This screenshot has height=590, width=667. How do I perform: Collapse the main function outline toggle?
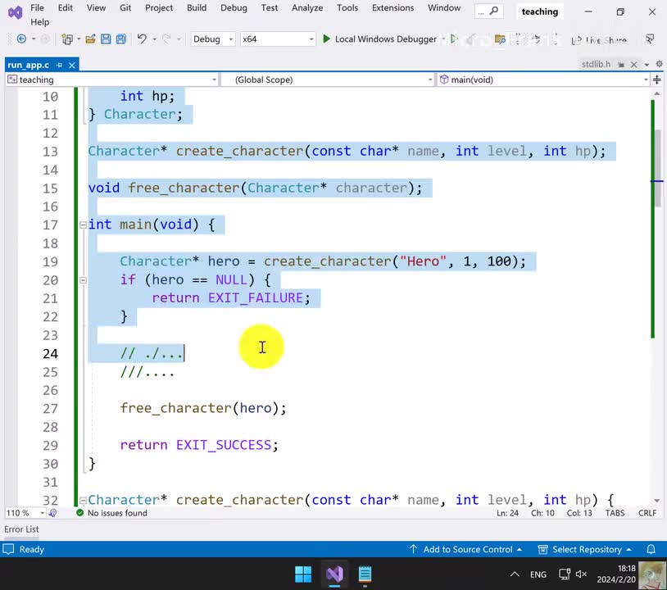coord(84,225)
